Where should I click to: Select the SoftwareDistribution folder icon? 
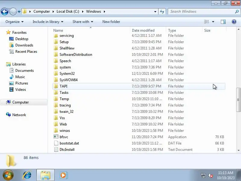[x=56, y=55]
